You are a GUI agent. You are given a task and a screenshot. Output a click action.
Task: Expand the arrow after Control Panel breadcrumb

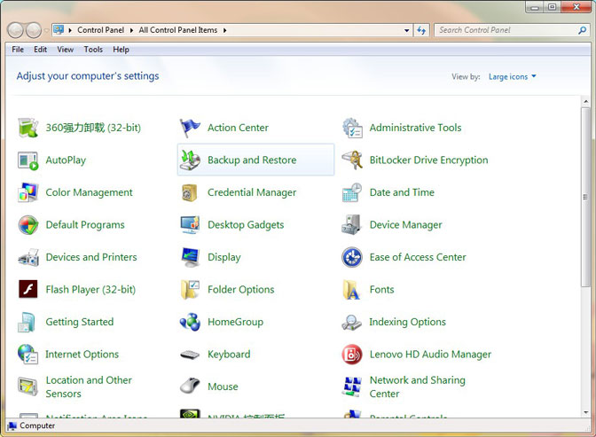[131, 30]
